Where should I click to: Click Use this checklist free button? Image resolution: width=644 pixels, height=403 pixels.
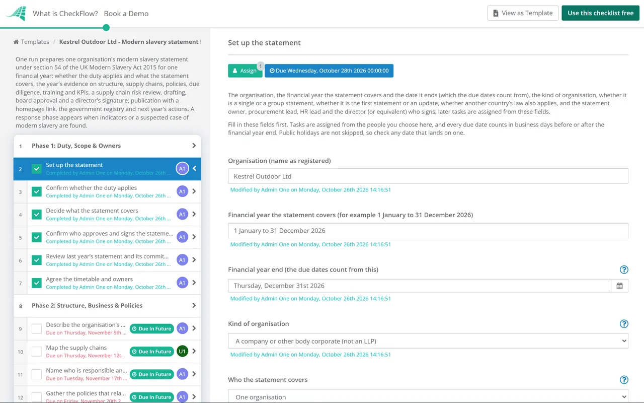click(600, 13)
